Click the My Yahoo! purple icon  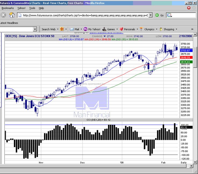point(85,29)
